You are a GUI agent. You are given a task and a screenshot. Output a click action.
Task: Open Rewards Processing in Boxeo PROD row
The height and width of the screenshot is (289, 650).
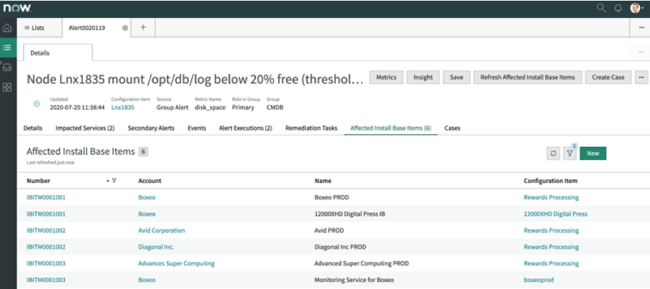pyautogui.click(x=551, y=197)
